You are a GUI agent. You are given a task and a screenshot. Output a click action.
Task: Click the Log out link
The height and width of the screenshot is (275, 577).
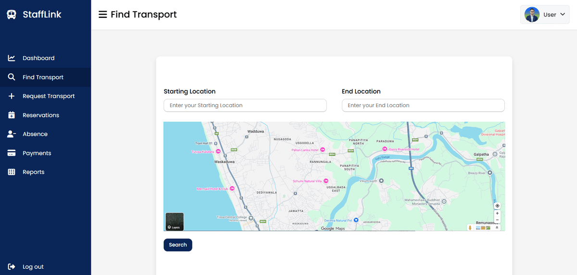pyautogui.click(x=33, y=267)
